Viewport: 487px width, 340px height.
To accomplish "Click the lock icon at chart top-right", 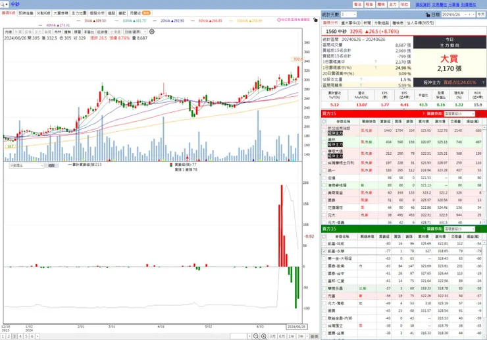I will pyautogui.click(x=315, y=20).
